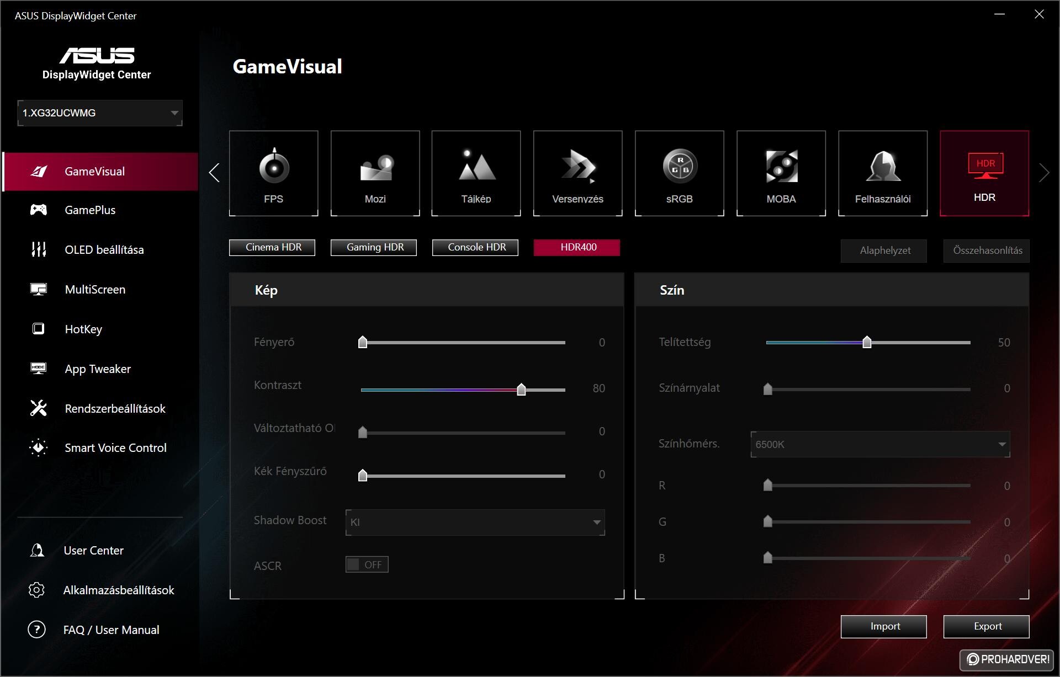Choose the Versenyzés racing mode icon

click(x=577, y=173)
